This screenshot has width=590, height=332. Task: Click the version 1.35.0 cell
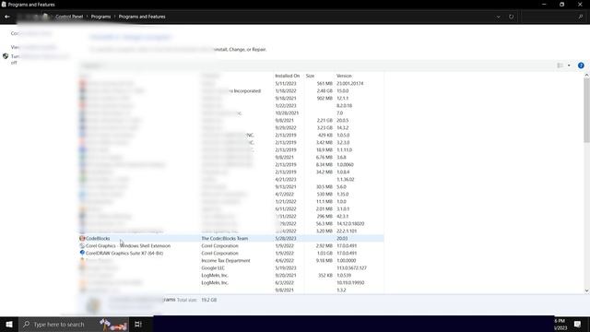342,195
